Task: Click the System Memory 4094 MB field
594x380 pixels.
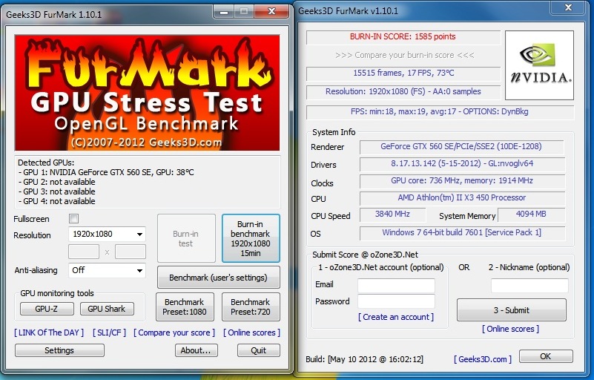Action: [531, 214]
